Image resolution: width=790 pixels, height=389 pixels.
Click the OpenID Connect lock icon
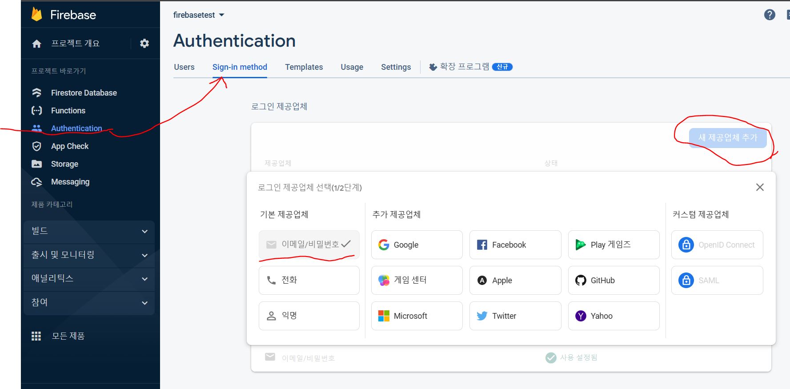tap(686, 245)
